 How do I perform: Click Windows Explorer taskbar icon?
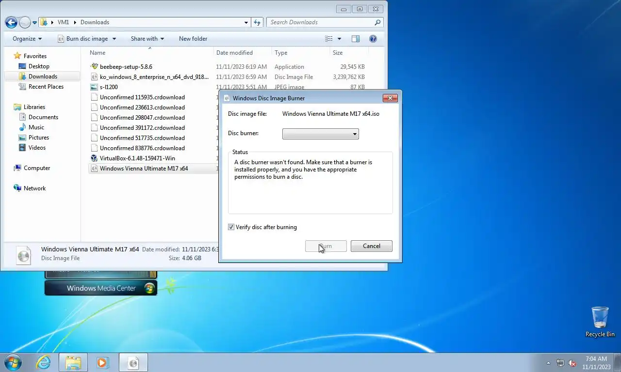(x=73, y=362)
